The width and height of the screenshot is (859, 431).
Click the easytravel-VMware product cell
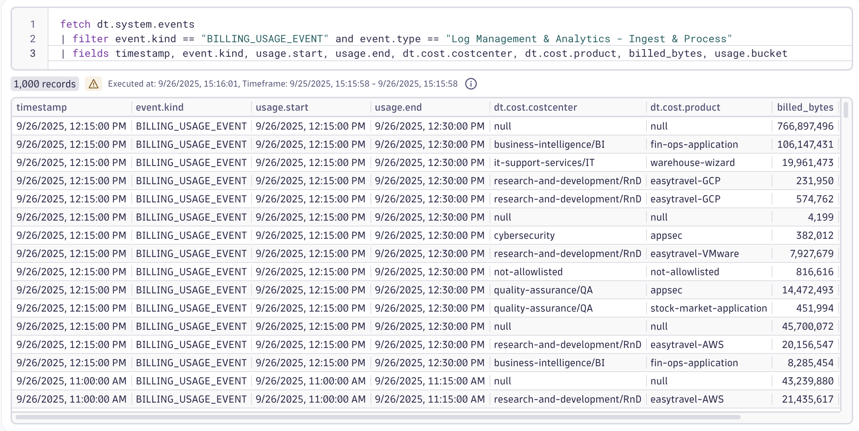coord(694,254)
